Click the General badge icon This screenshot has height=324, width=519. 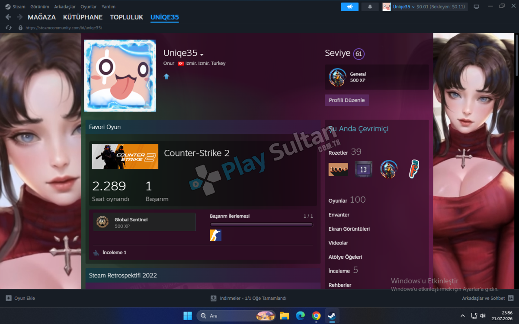coord(337,77)
